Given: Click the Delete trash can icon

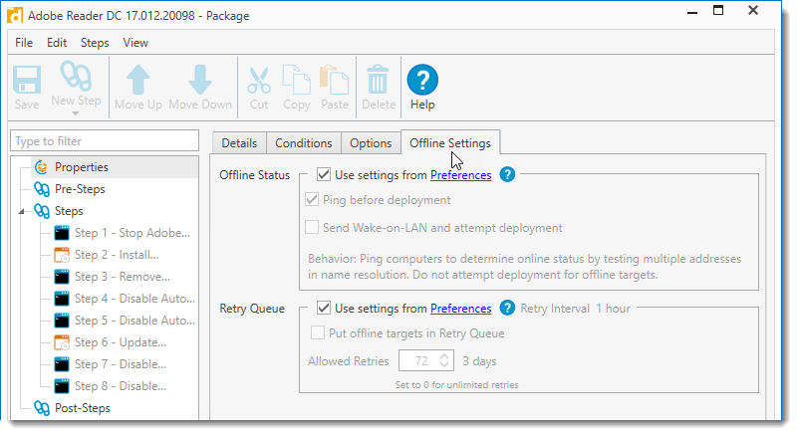Looking at the screenshot, I should (x=379, y=80).
